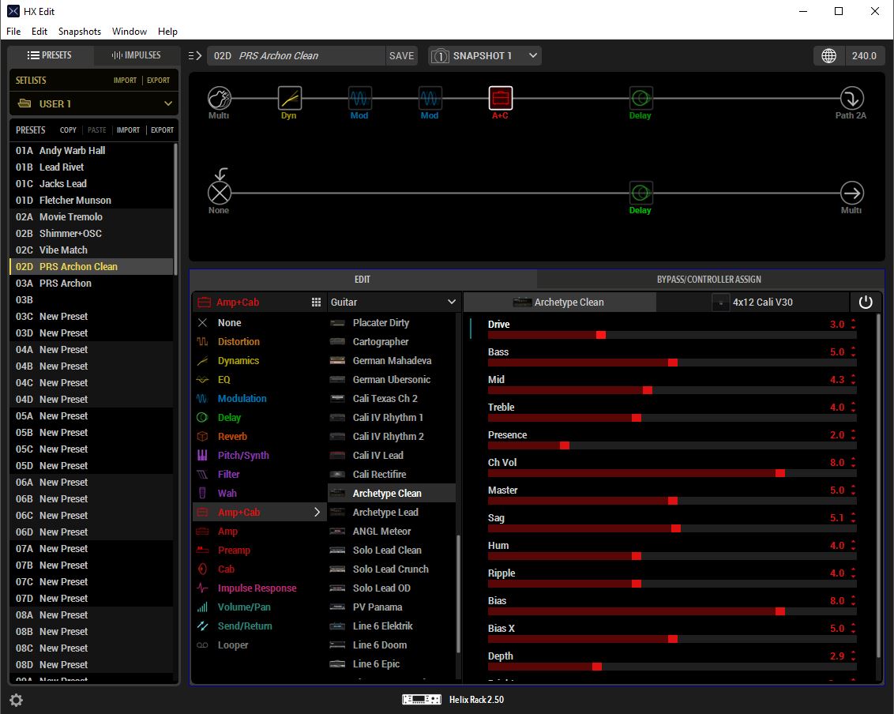This screenshot has width=894, height=714.
Task: Click the Bias slider handle
Action: pos(780,611)
